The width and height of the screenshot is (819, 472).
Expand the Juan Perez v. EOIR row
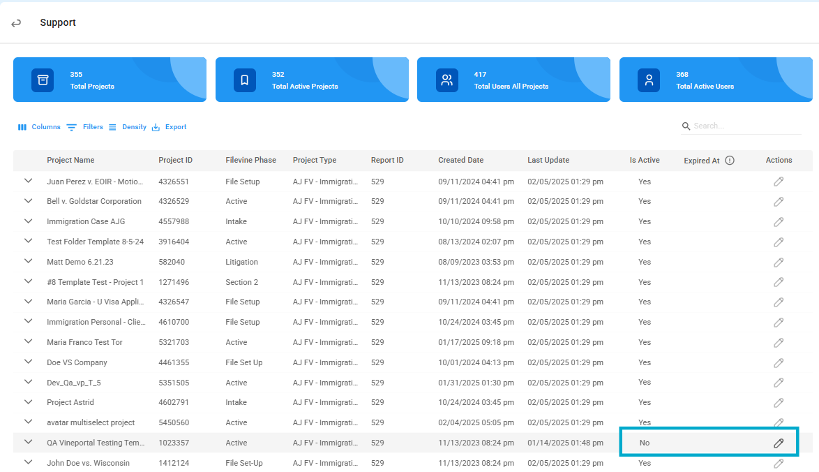coord(29,181)
